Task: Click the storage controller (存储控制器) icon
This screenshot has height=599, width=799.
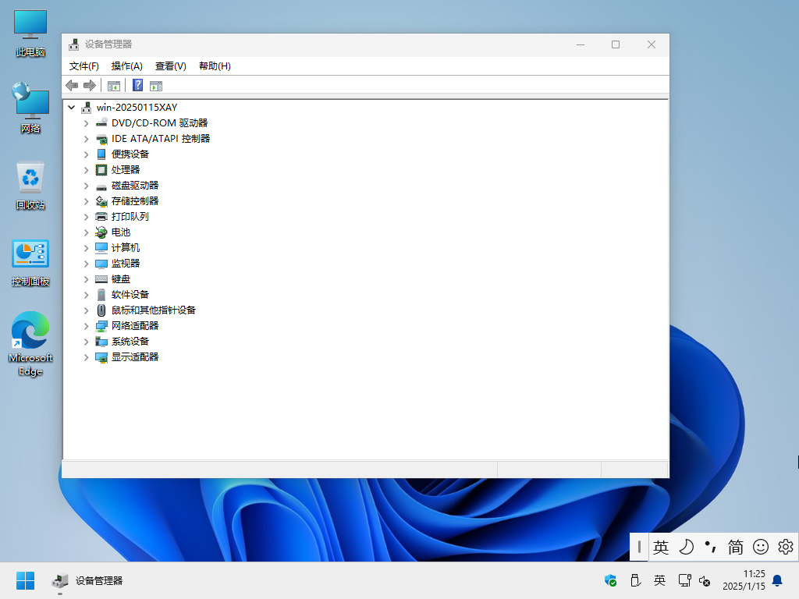Action: (x=101, y=201)
